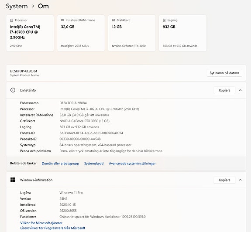The width and height of the screenshot is (251, 232).
Task: Copy device info with Kopiera button
Action: pos(224,90)
